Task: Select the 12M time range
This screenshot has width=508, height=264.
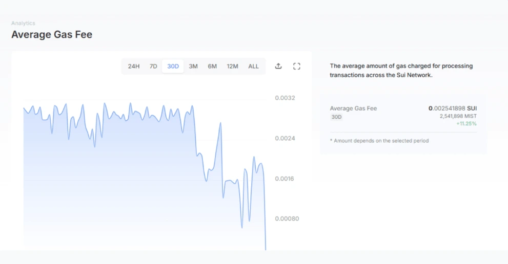Action: pyautogui.click(x=232, y=67)
